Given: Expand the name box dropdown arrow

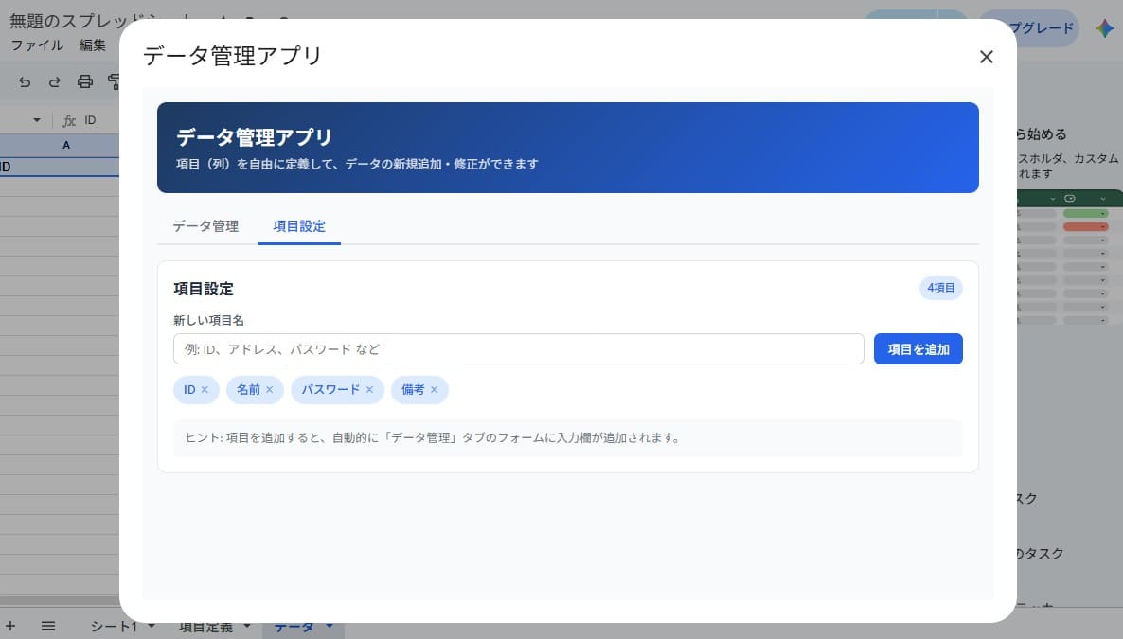Looking at the screenshot, I should pyautogui.click(x=37, y=120).
